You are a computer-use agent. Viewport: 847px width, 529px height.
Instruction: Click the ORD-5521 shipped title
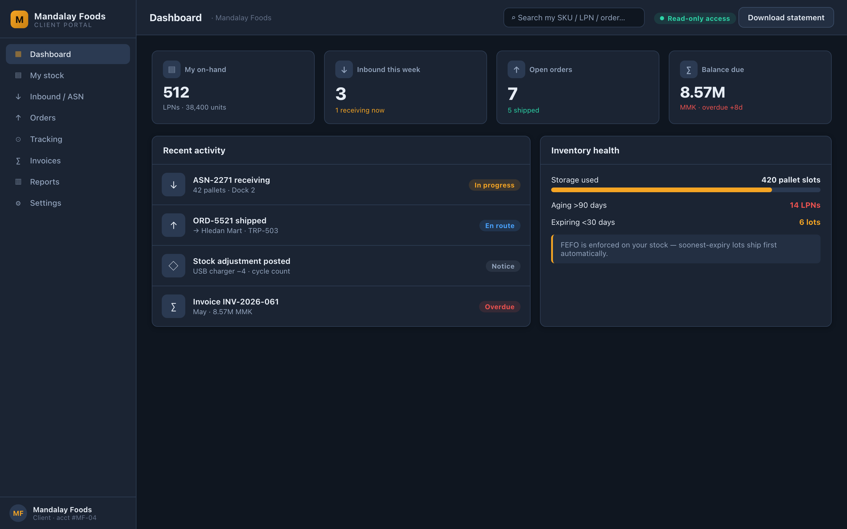click(230, 220)
